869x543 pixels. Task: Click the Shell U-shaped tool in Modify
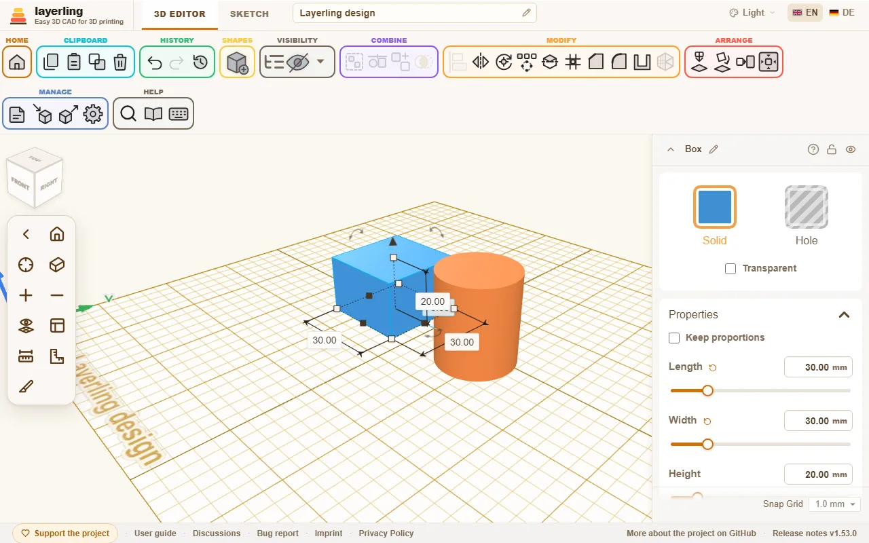coord(642,62)
